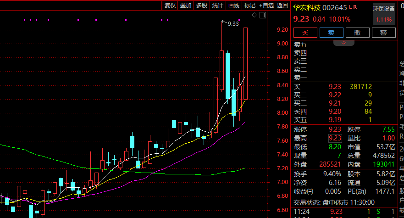This screenshot has height=218, width=404.
Task: Activate the 画线 drawing tool
Action: 234,6
